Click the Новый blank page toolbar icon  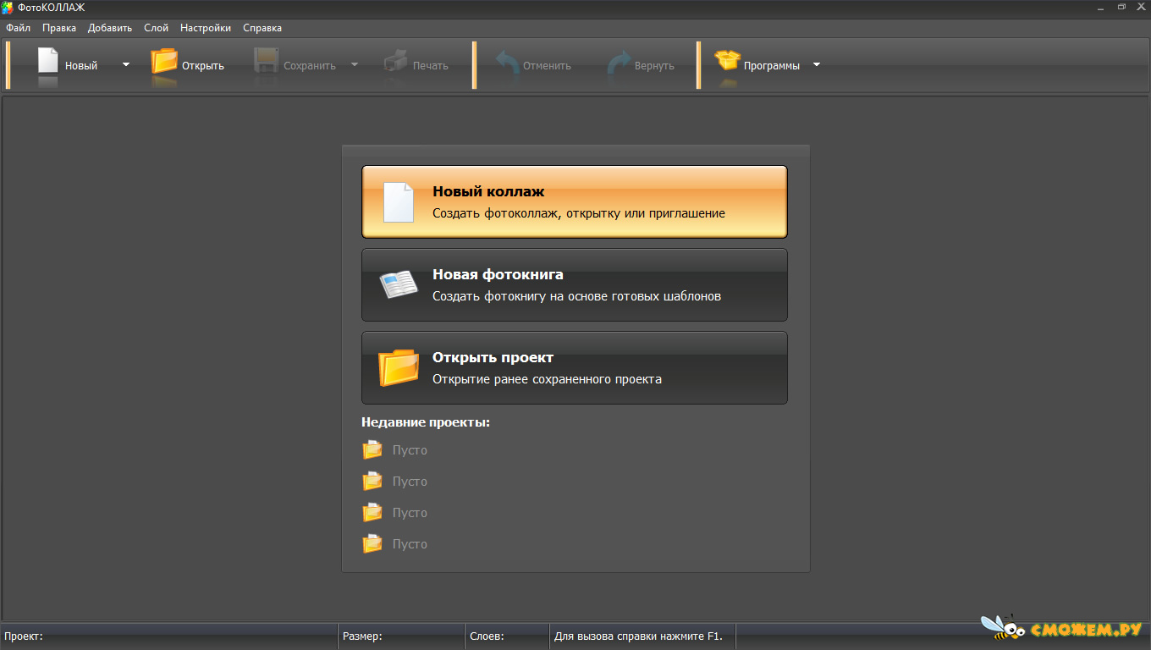tap(48, 62)
